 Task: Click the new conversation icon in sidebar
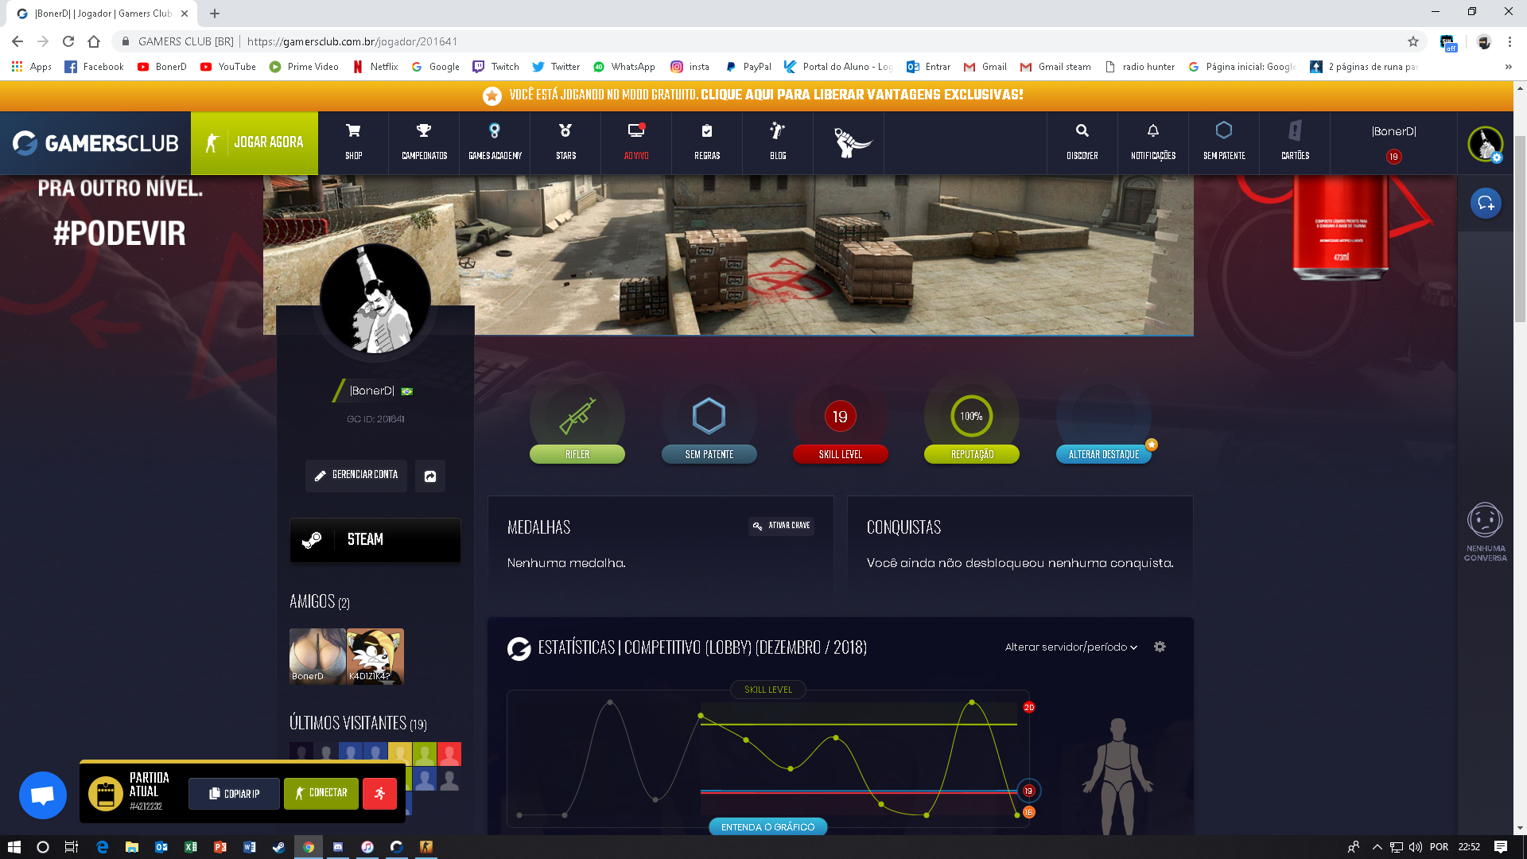[1485, 204]
